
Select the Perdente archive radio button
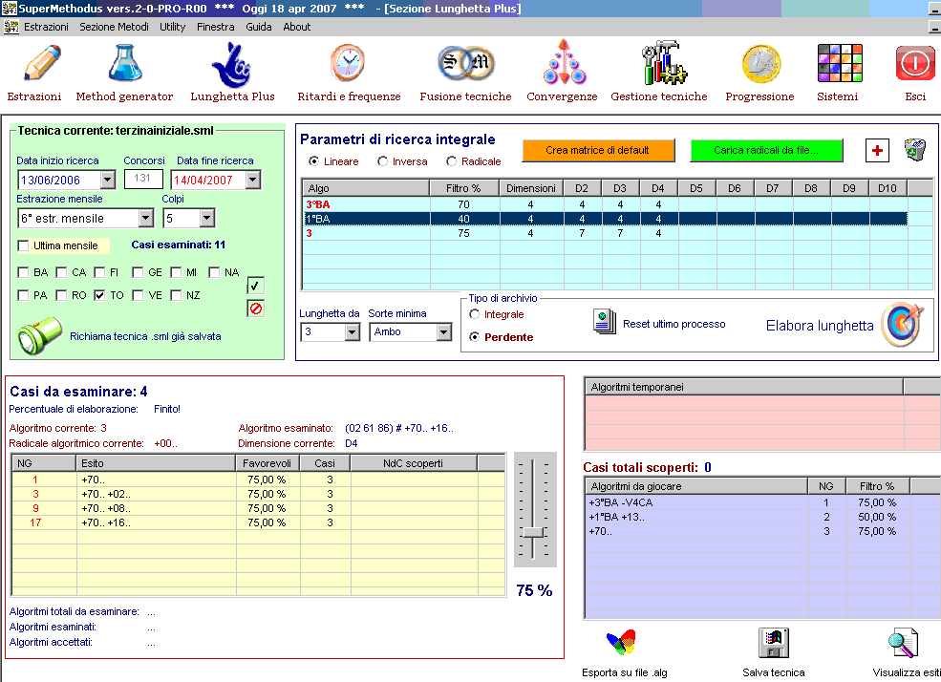pos(474,337)
